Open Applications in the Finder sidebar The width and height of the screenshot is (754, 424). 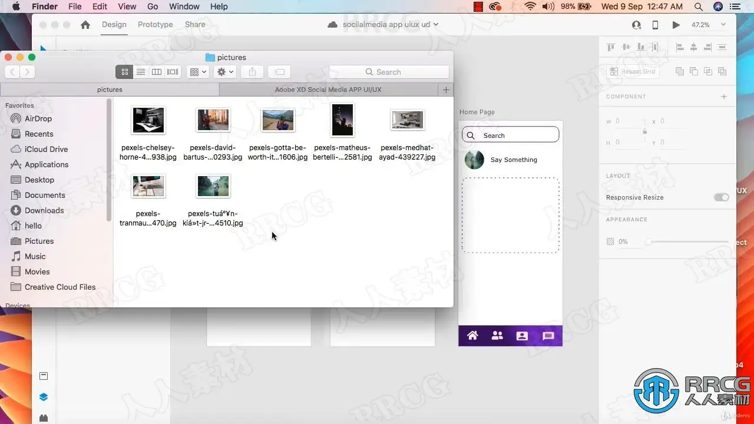47,164
